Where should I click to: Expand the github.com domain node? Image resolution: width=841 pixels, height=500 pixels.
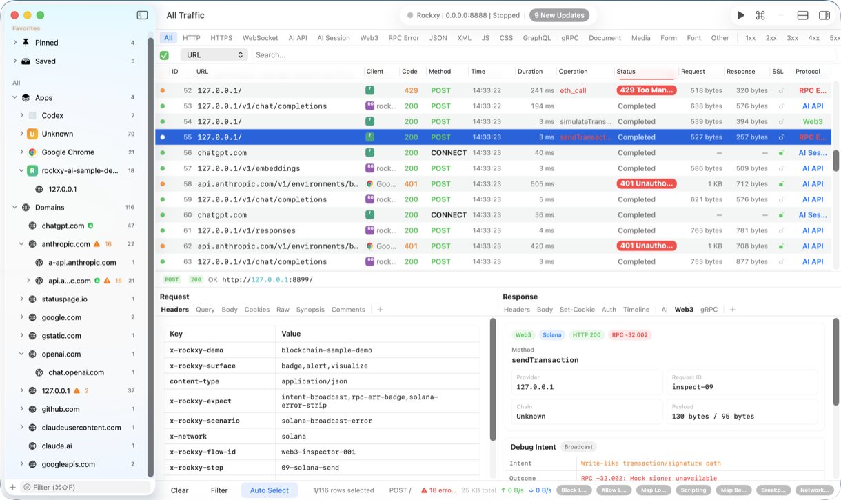pos(22,409)
